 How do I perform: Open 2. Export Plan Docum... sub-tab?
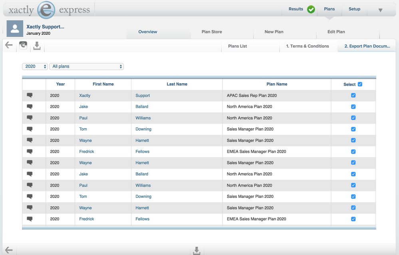[367, 46]
